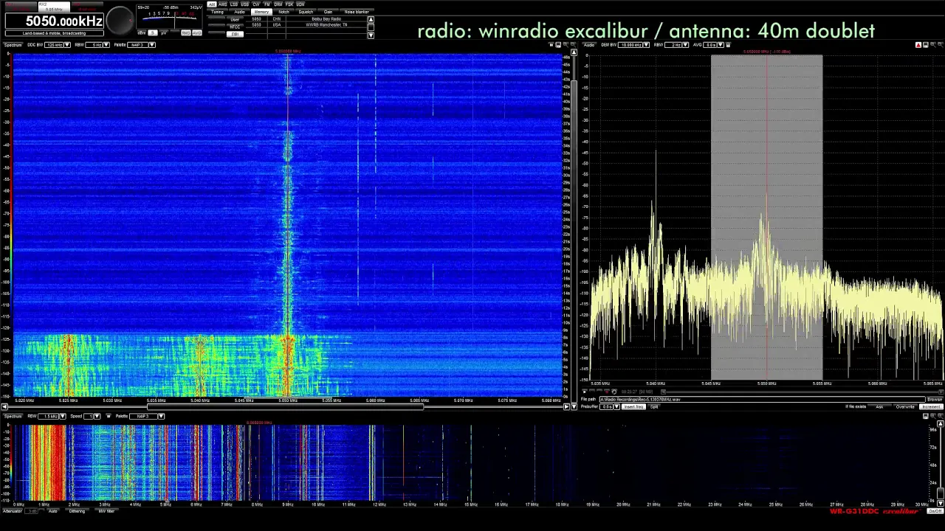Pause the DDC waterfall display
Image resolution: width=945 pixels, height=531 pixels.
[551, 45]
